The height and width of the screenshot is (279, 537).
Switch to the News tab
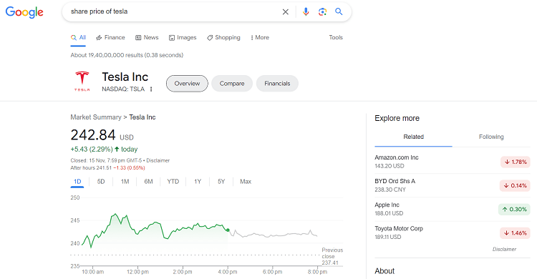click(147, 38)
